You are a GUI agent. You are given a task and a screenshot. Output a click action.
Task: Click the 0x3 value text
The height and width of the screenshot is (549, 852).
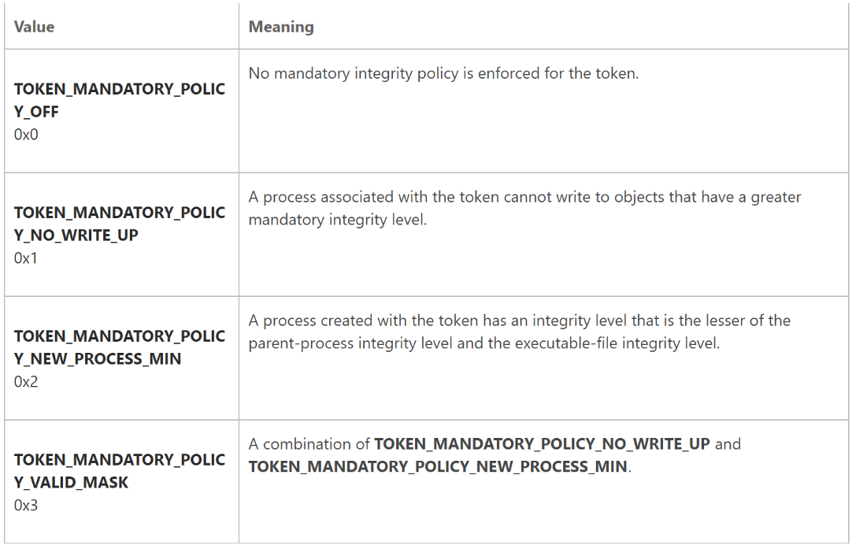[x=26, y=505]
